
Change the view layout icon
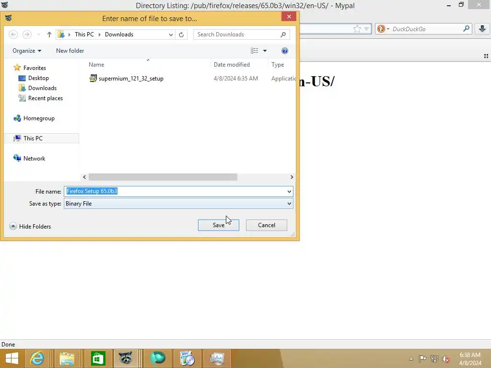coord(254,51)
